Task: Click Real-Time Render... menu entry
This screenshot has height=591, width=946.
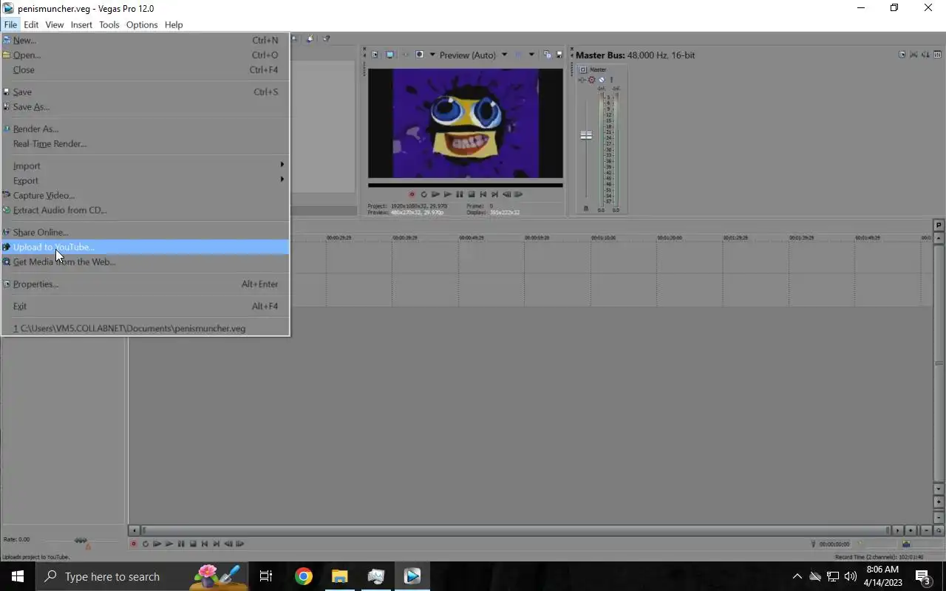Action: [x=145, y=143]
